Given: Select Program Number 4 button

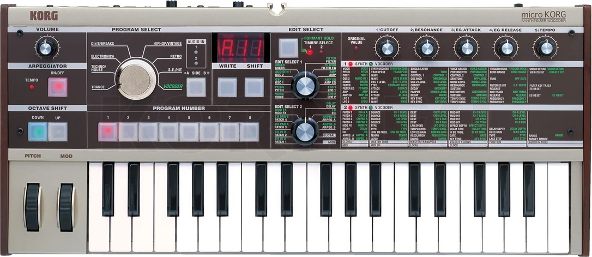Looking at the screenshot, I should pyautogui.click(x=169, y=132).
